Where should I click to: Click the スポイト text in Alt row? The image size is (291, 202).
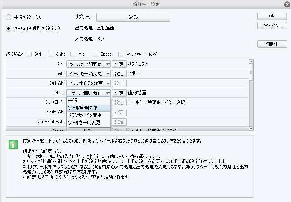135,74
